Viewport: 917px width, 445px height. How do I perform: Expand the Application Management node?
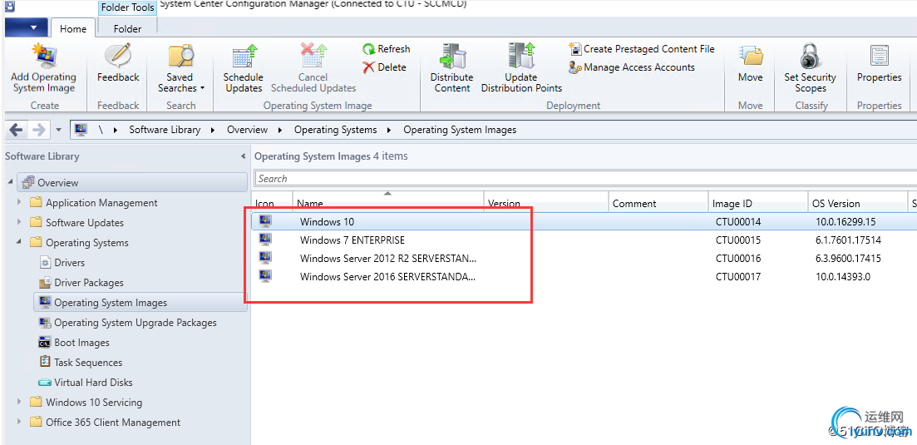(20, 203)
